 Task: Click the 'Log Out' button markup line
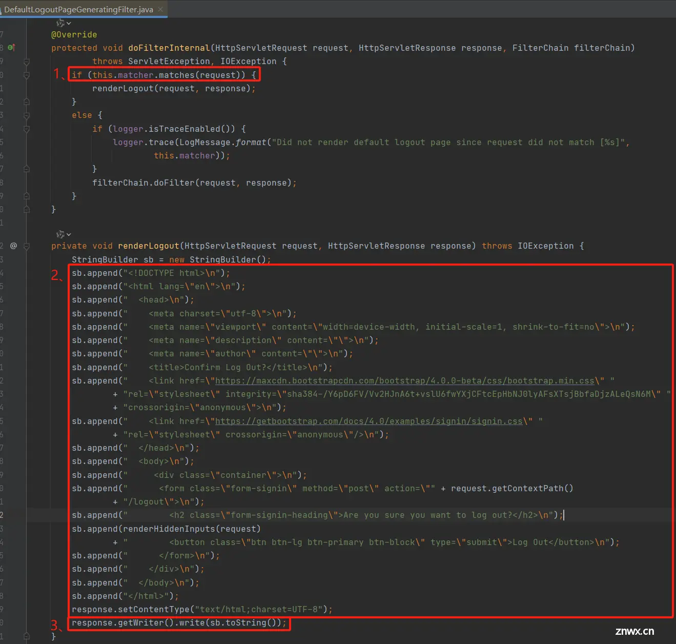click(x=366, y=542)
